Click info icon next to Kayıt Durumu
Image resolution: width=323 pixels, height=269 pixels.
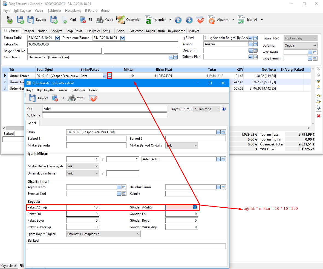pyautogui.click(x=224, y=109)
